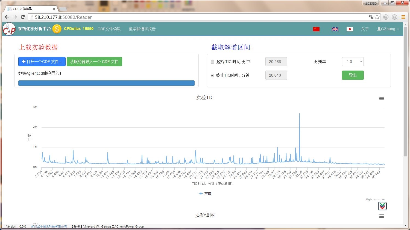Click the blue upload progress bar

tap(106, 83)
